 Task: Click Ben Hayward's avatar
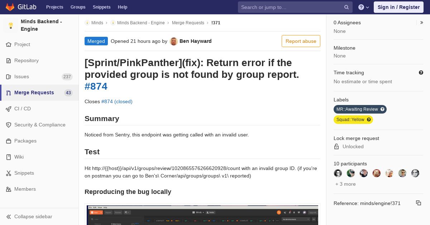click(x=174, y=41)
